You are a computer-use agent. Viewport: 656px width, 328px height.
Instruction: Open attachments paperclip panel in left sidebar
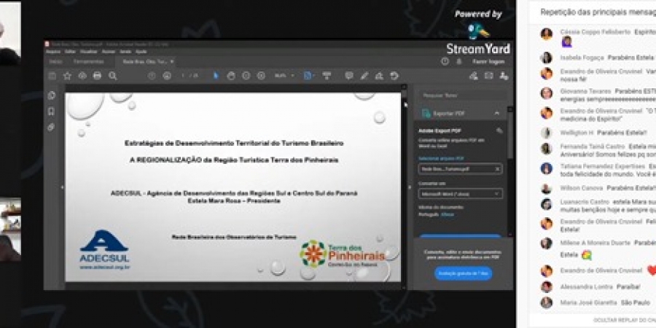pos(51,127)
